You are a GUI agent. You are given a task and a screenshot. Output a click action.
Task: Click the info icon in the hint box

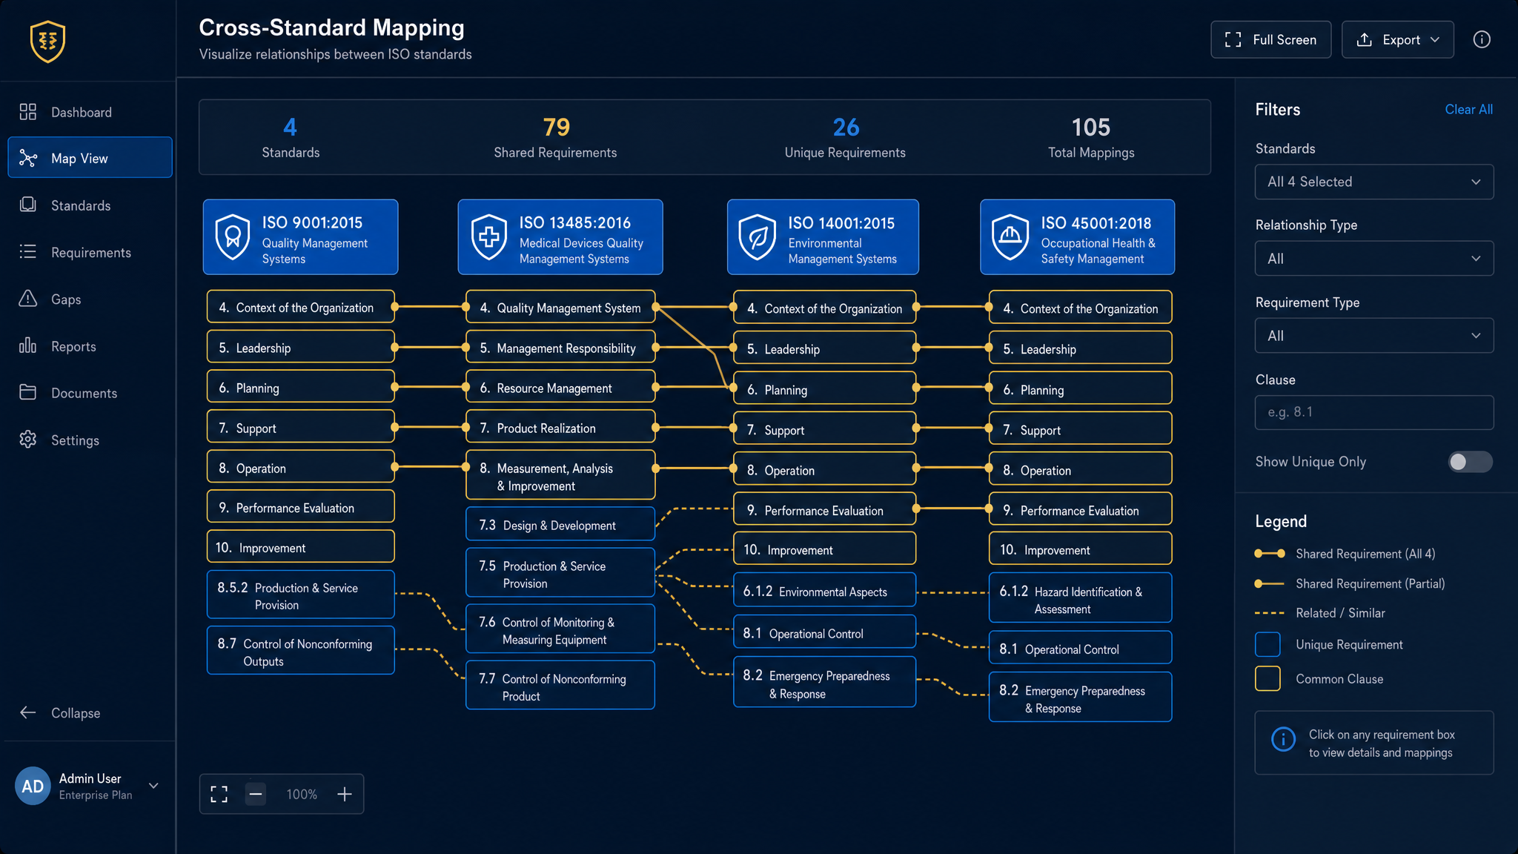[x=1284, y=739]
